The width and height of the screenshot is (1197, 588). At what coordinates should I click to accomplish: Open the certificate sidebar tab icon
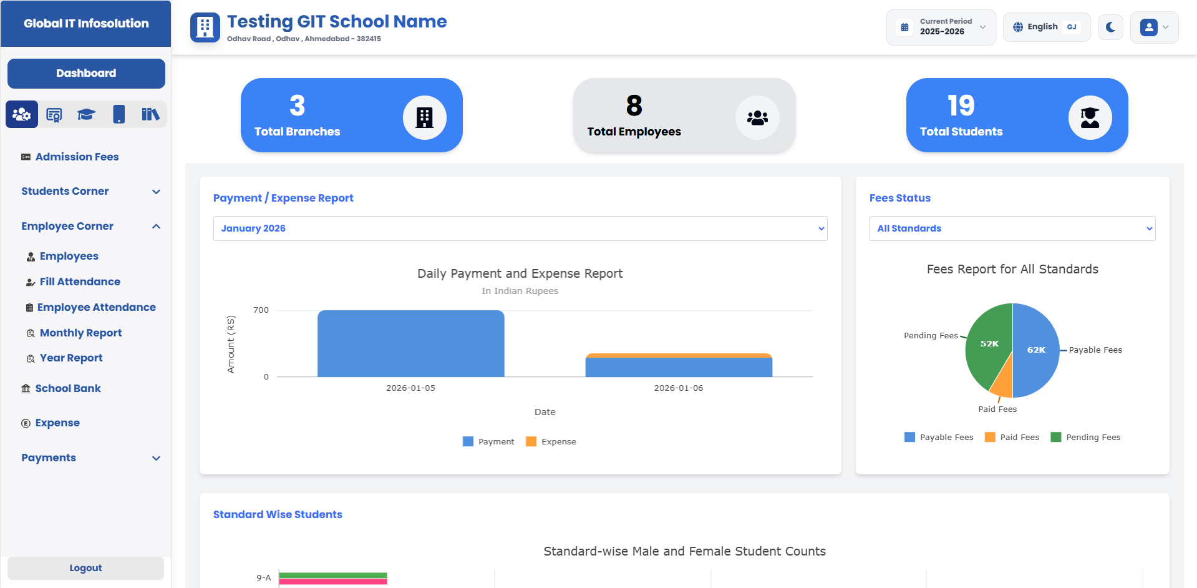click(54, 114)
